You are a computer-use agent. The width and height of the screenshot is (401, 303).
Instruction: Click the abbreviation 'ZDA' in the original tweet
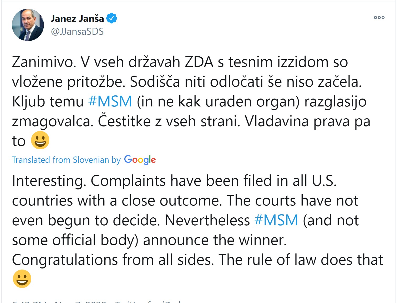199,62
